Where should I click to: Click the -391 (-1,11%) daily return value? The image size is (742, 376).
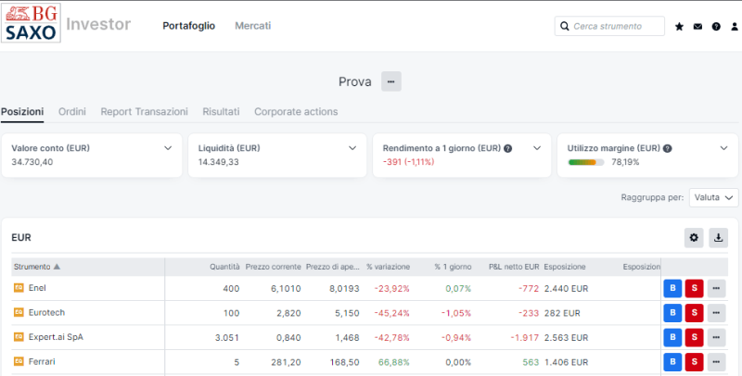click(x=408, y=162)
